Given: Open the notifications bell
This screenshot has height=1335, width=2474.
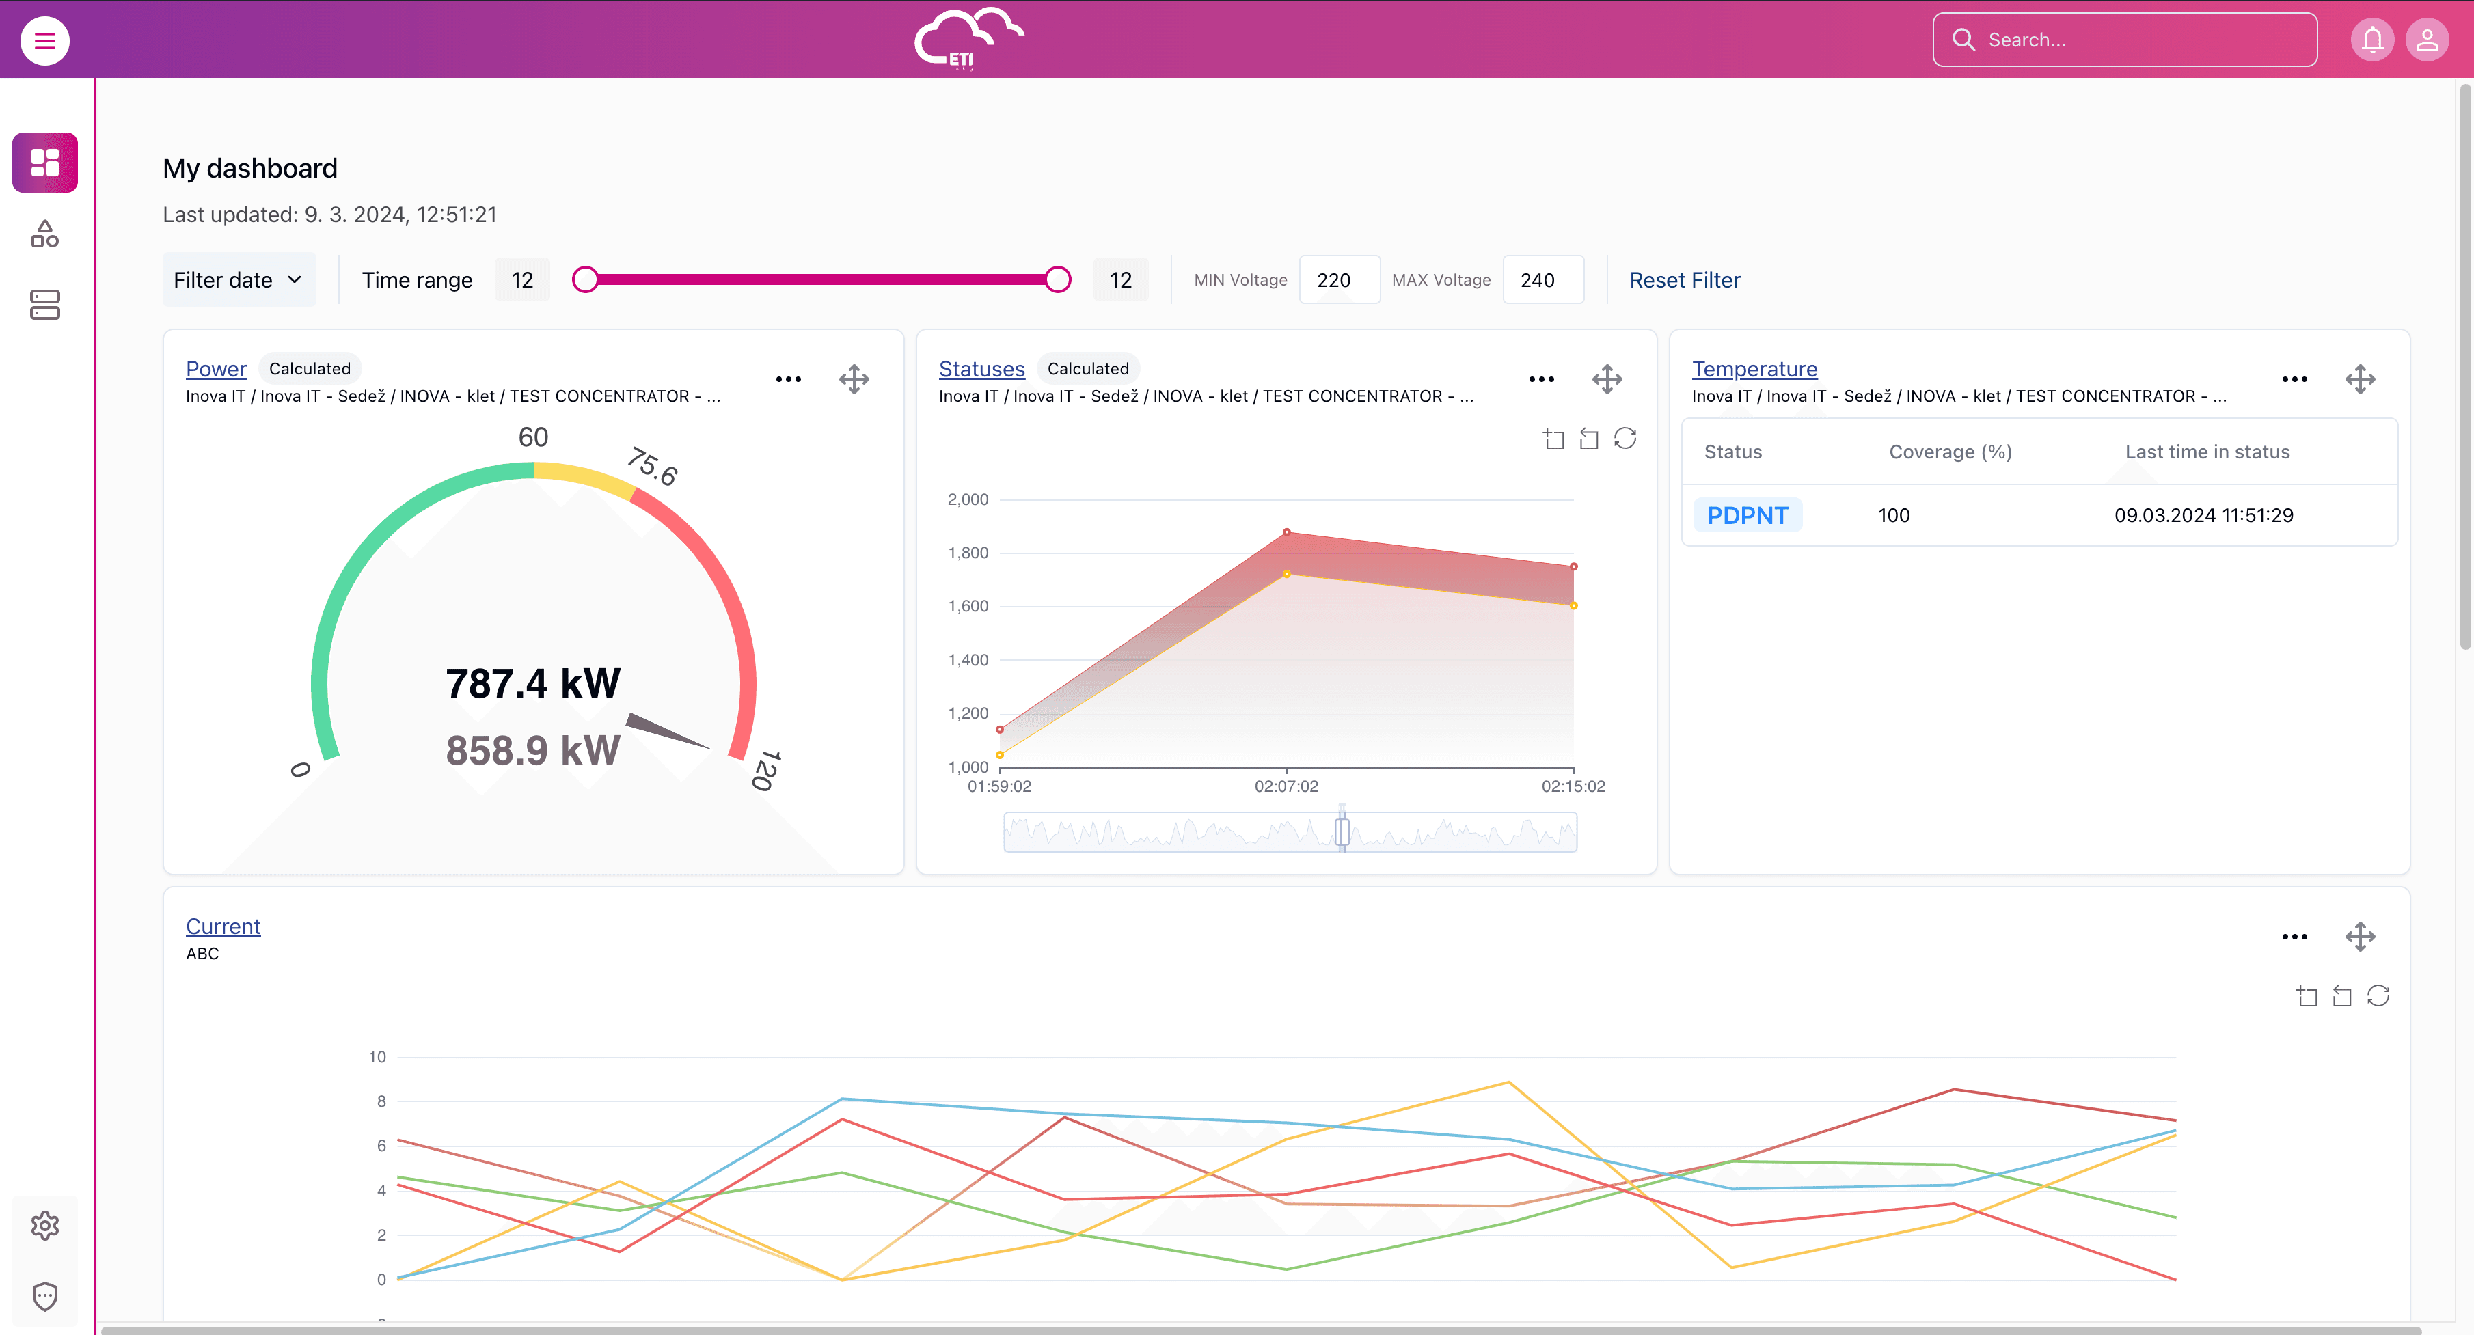Looking at the screenshot, I should 2372,40.
